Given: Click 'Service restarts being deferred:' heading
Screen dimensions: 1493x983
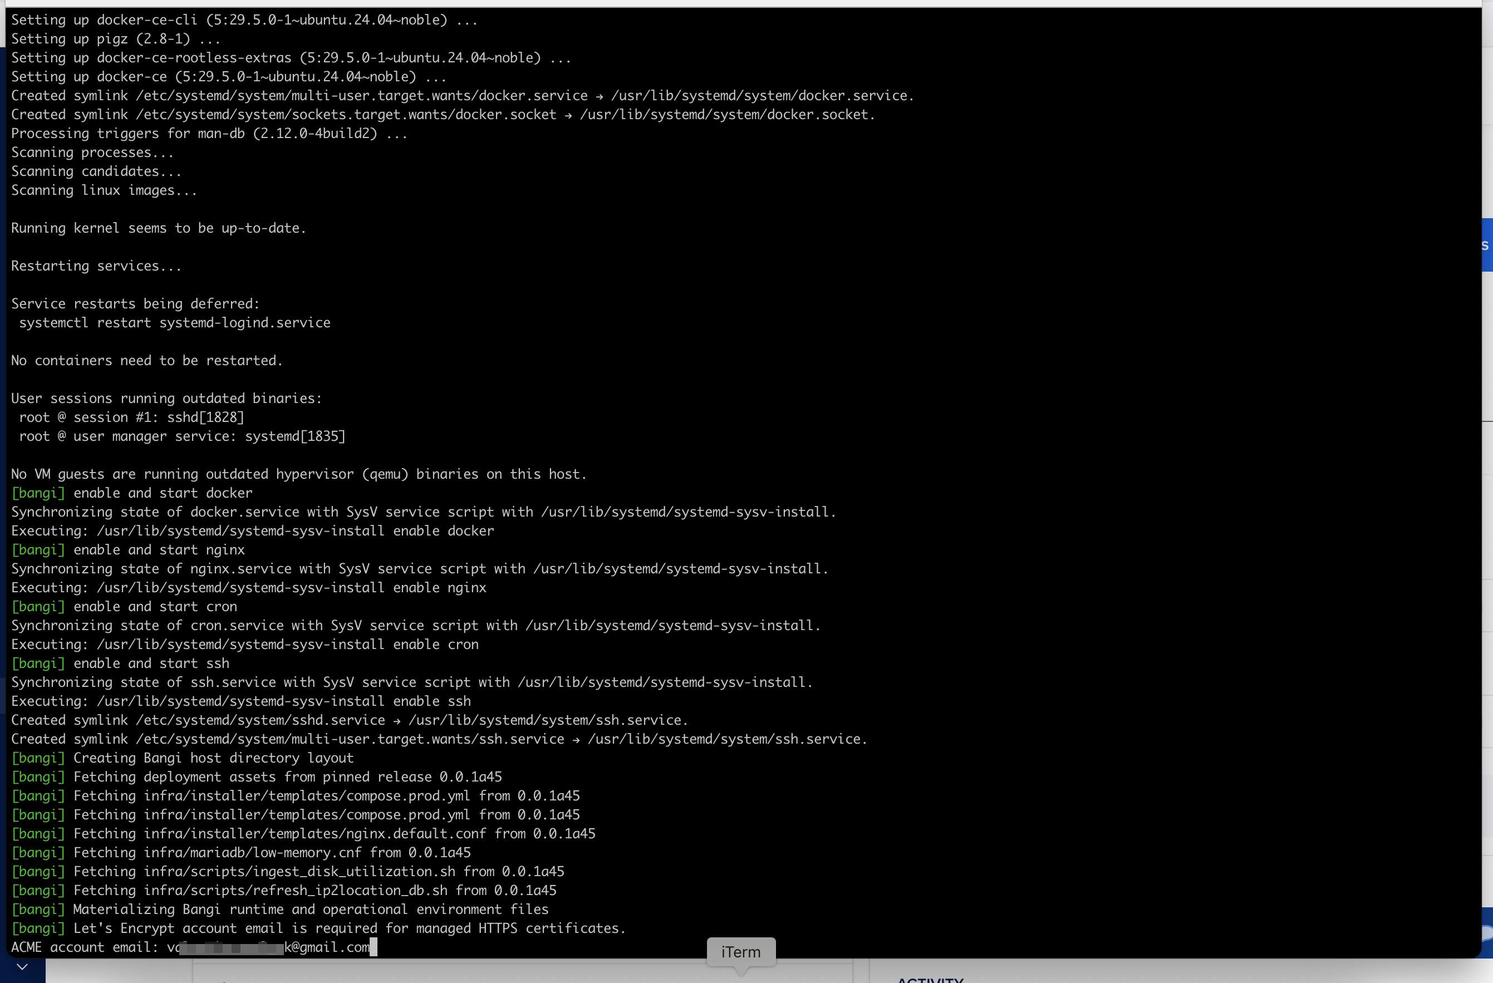Looking at the screenshot, I should [135, 303].
